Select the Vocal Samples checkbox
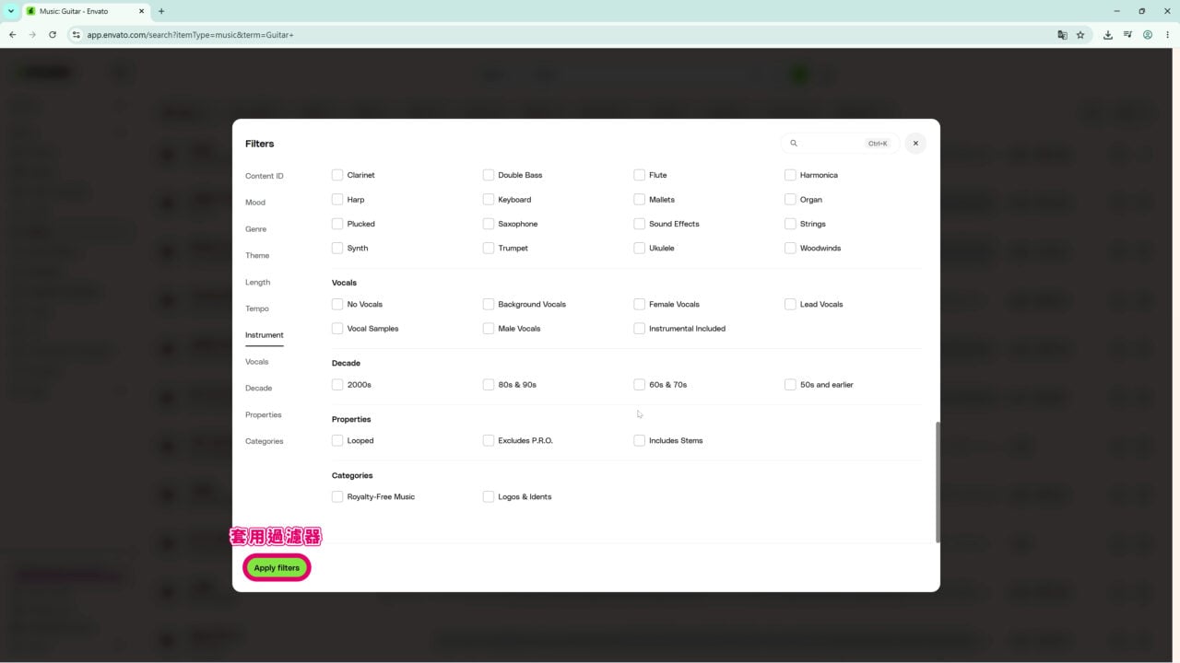 pyautogui.click(x=337, y=328)
